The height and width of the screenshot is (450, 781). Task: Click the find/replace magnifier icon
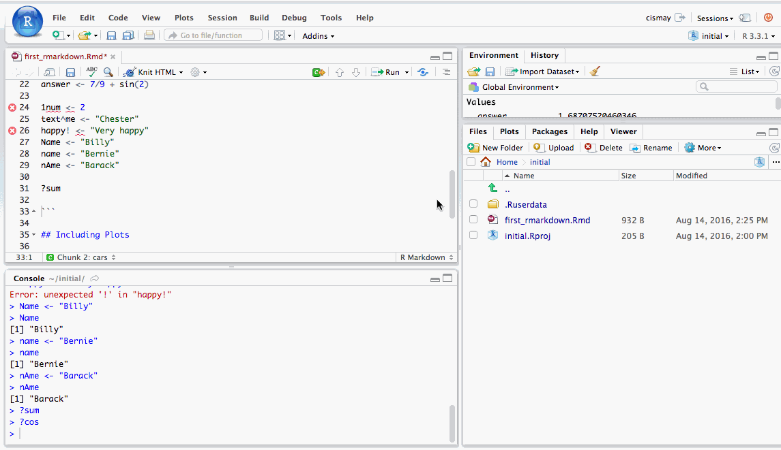point(108,72)
